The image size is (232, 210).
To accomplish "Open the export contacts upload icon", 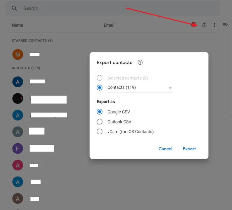I will (x=204, y=25).
